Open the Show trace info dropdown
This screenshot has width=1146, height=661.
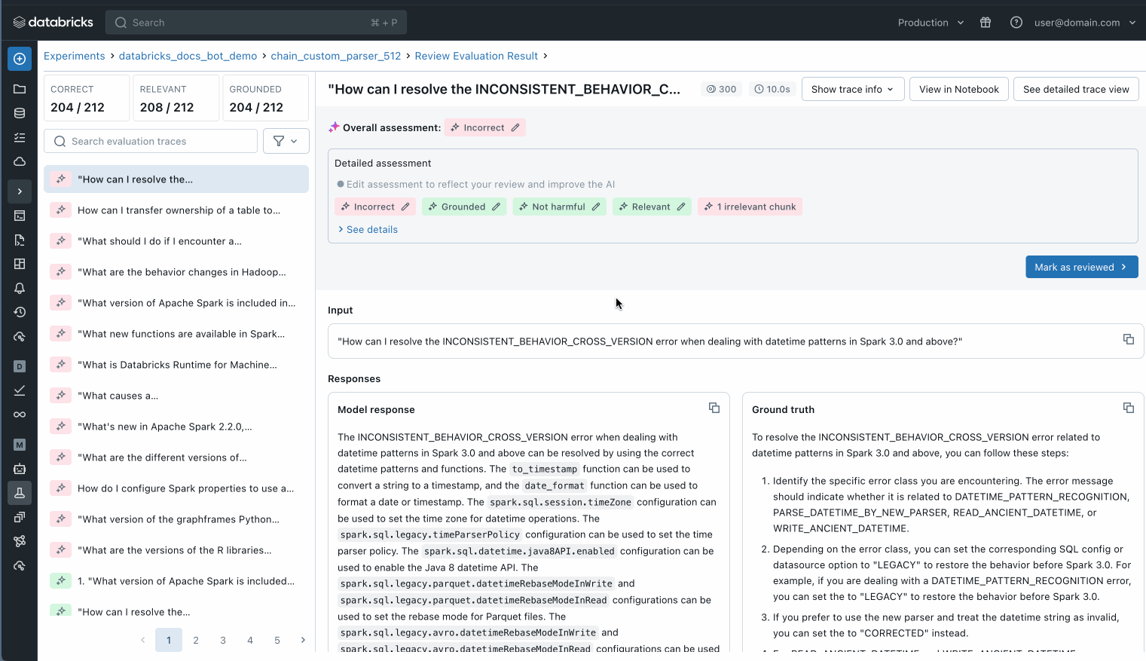tap(852, 89)
